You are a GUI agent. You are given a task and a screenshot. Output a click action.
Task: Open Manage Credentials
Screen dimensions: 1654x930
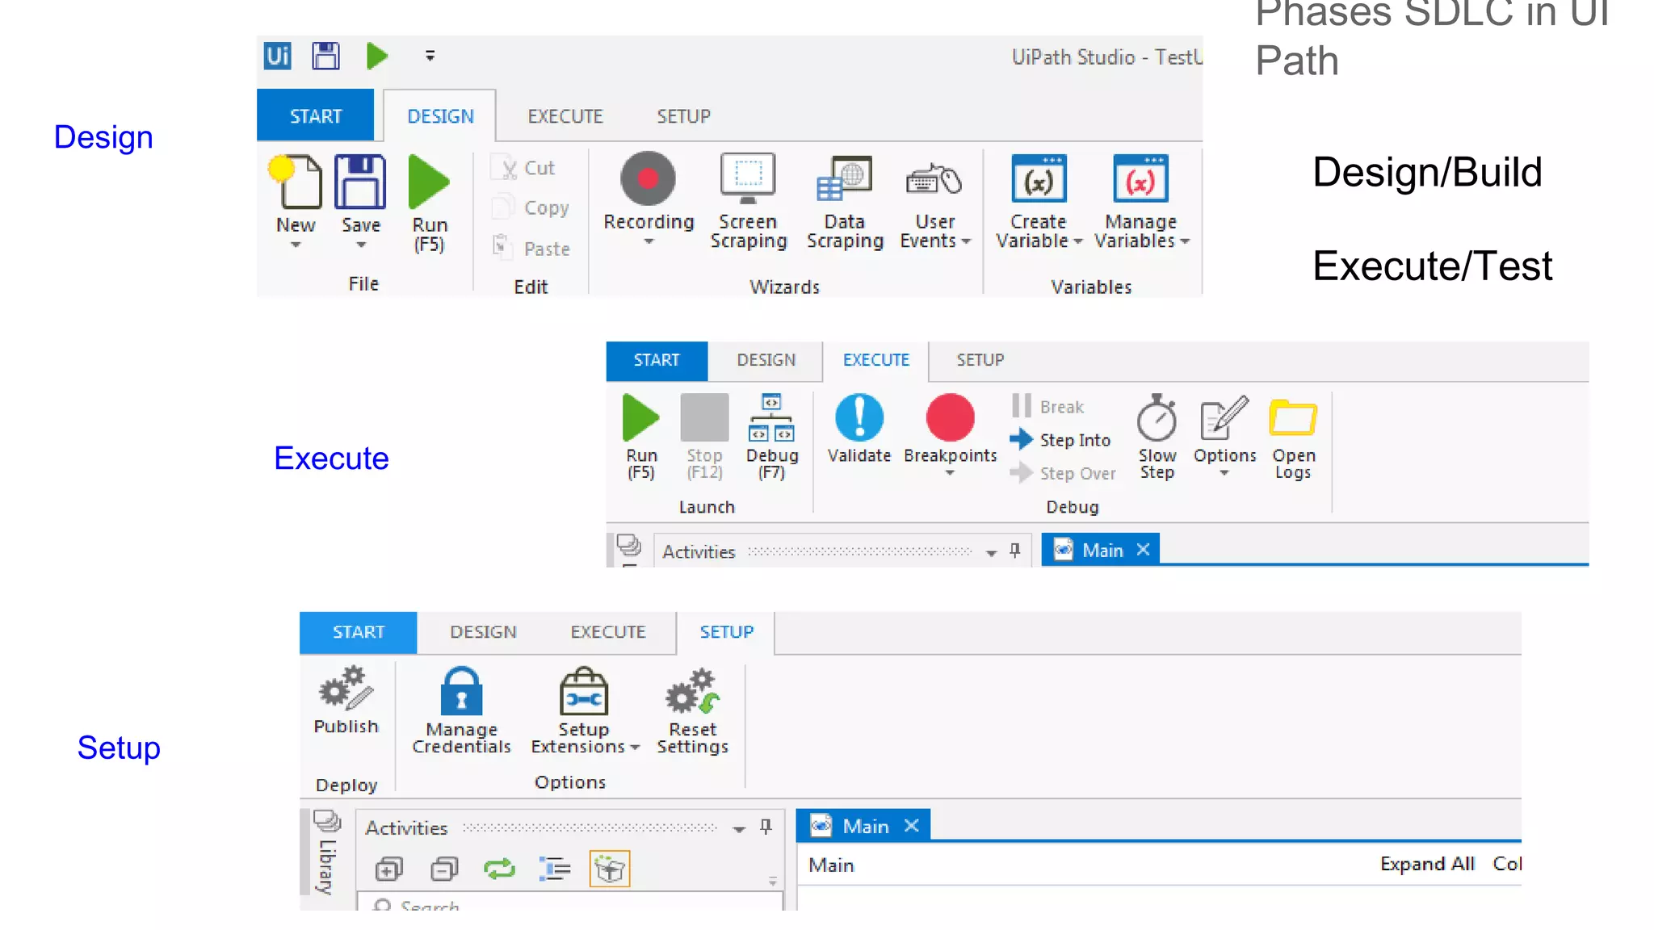pos(461,710)
